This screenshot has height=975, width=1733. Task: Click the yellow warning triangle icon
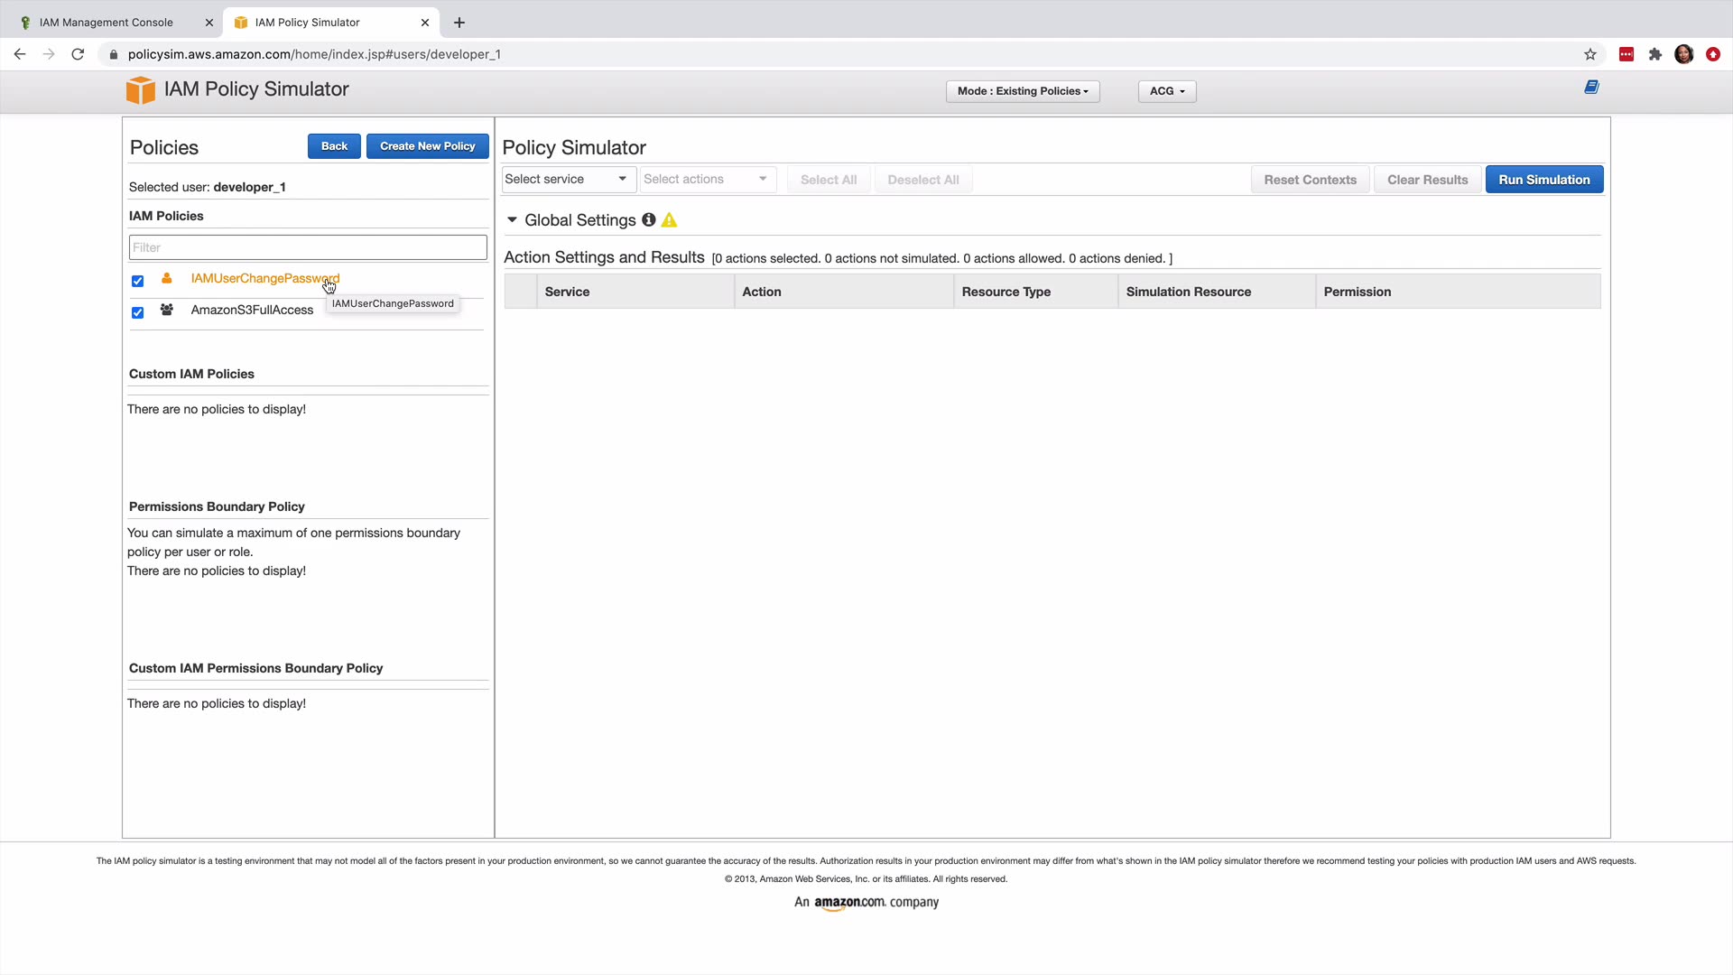(669, 220)
